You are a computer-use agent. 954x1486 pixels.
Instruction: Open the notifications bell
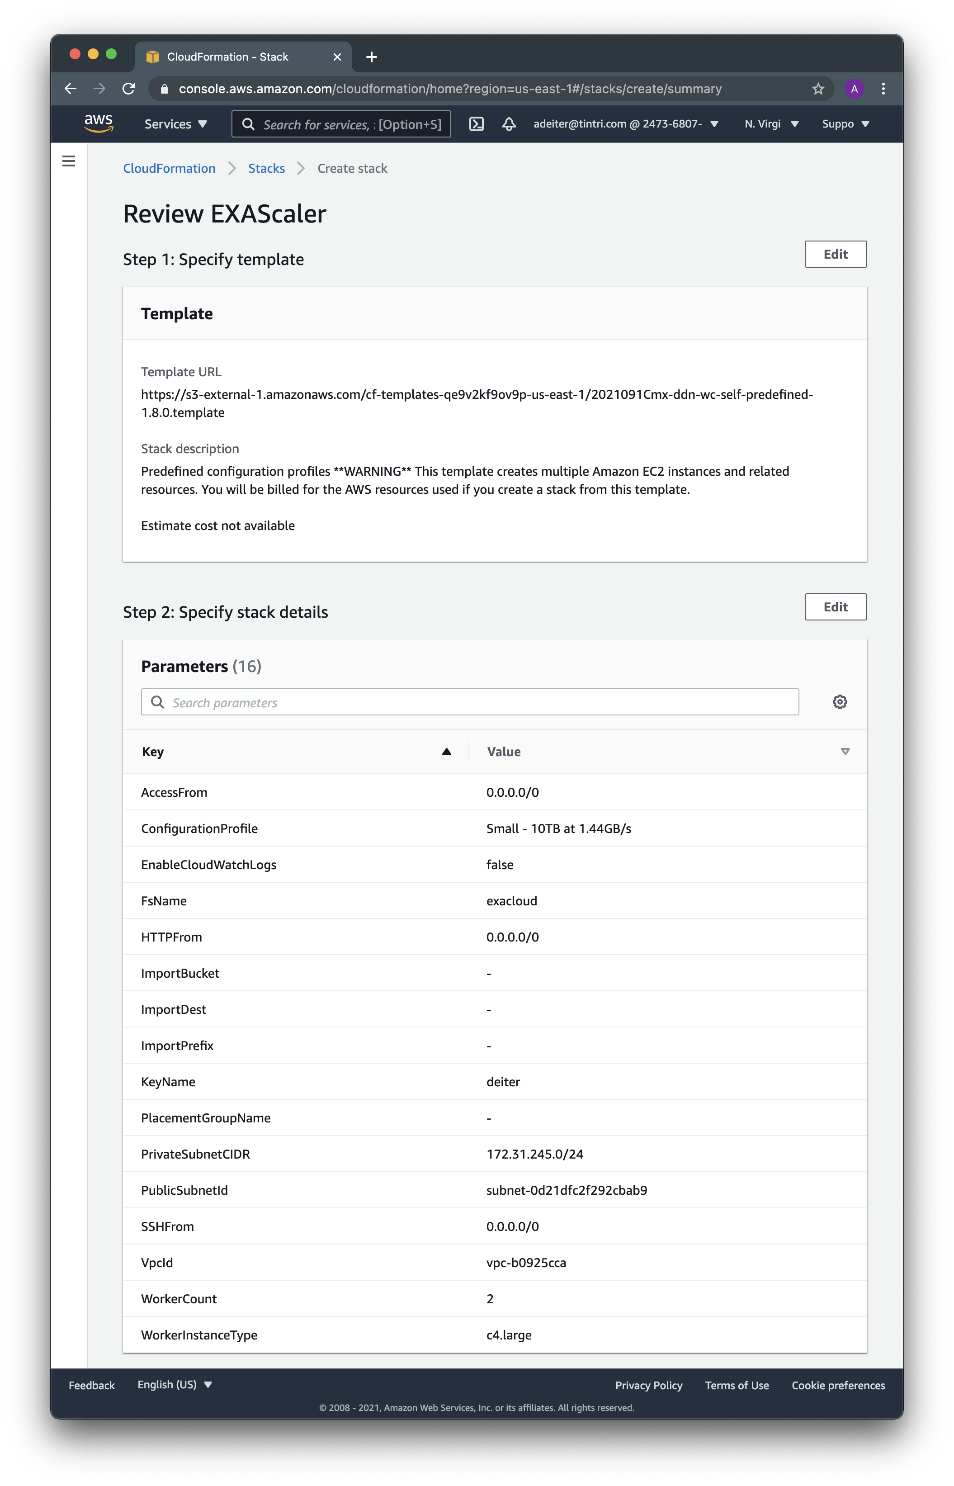pyautogui.click(x=509, y=124)
